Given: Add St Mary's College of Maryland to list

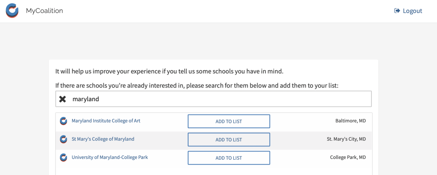Looking at the screenshot, I should coord(229,140).
